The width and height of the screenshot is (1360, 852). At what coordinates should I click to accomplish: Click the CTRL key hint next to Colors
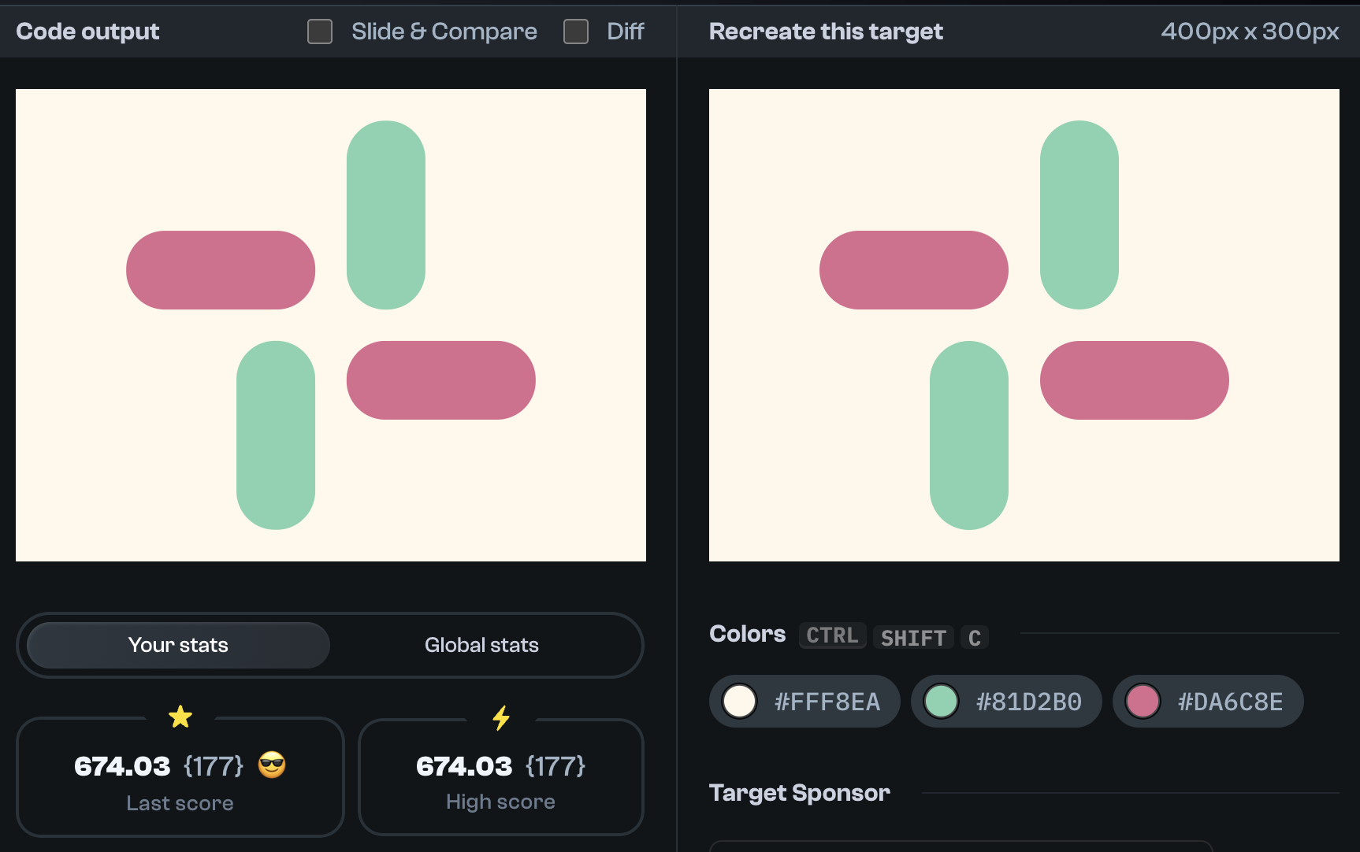click(x=832, y=635)
